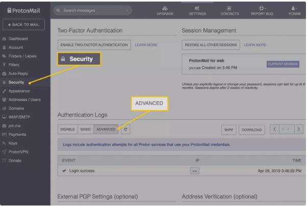Download the authentication logs
The width and height of the screenshot is (307, 206).
coord(251,130)
